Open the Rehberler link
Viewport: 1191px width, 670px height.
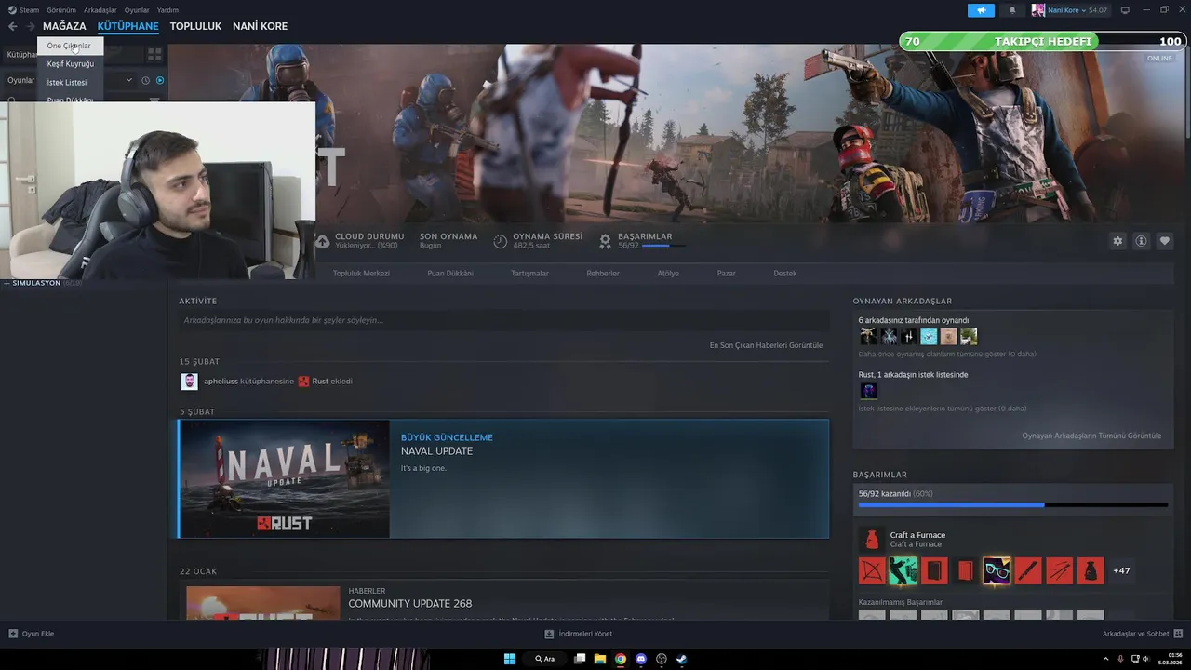tap(603, 274)
